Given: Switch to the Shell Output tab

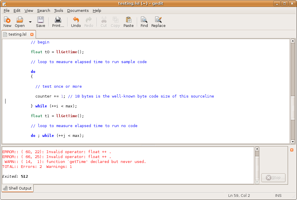Looking at the screenshot, I should tap(18, 188).
